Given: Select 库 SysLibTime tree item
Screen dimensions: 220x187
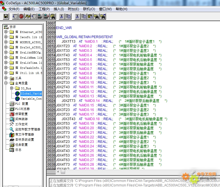Looking at the screenshot, I should 29,63.
